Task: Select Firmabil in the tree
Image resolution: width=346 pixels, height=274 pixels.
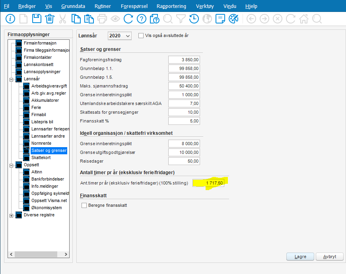Action: (x=39, y=115)
